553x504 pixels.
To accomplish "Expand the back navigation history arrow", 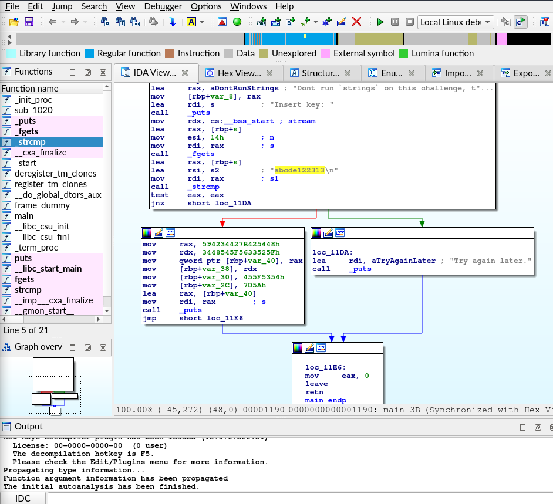I will [x=63, y=22].
